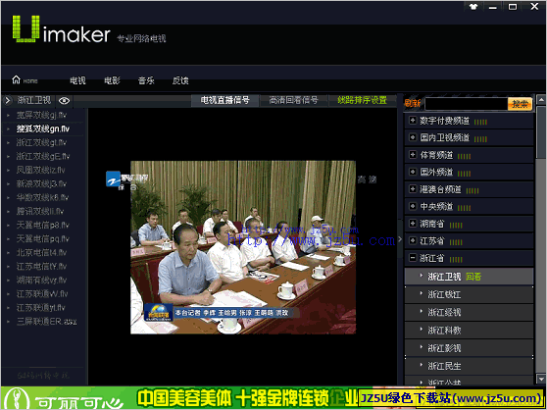Select the 浙江钱江 channel
547x410 pixels.
(x=469, y=294)
